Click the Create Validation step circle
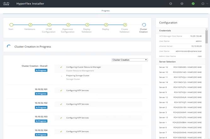 (x=125, y=25)
